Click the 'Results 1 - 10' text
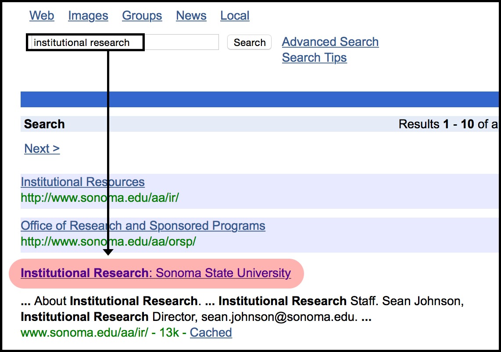 click(x=436, y=124)
